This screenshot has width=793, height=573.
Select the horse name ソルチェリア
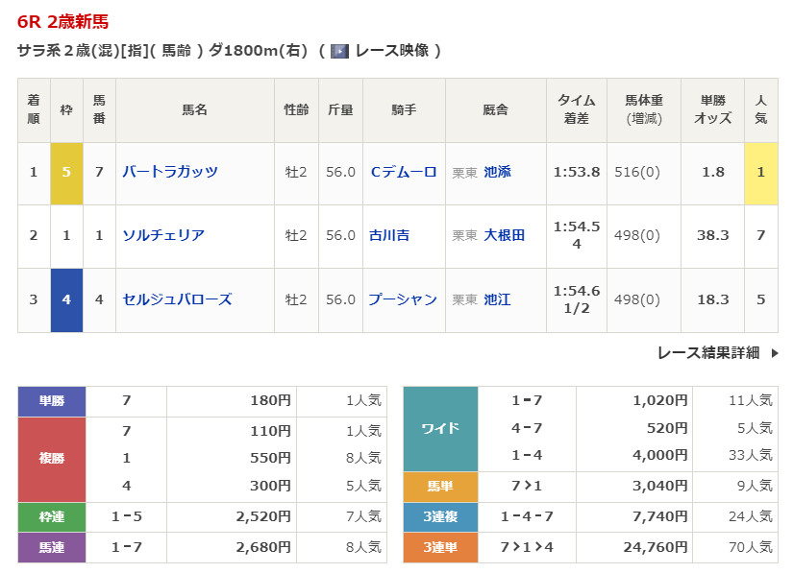163,235
